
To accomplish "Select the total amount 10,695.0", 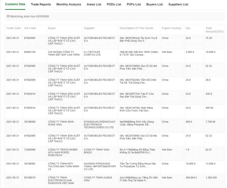I will (x=210, y=52).
